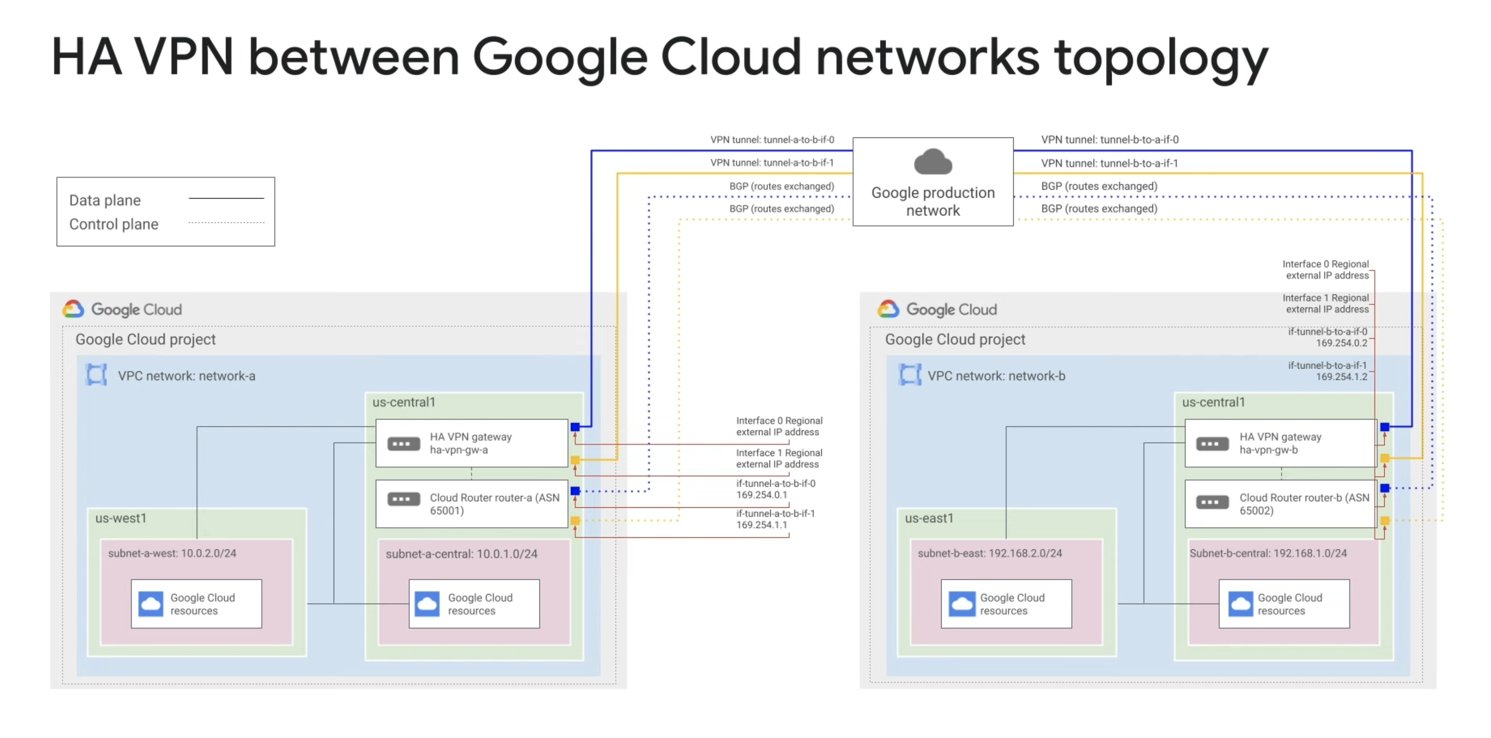Click blue BGP interface square on router-b
1491x738 pixels.
point(1385,488)
